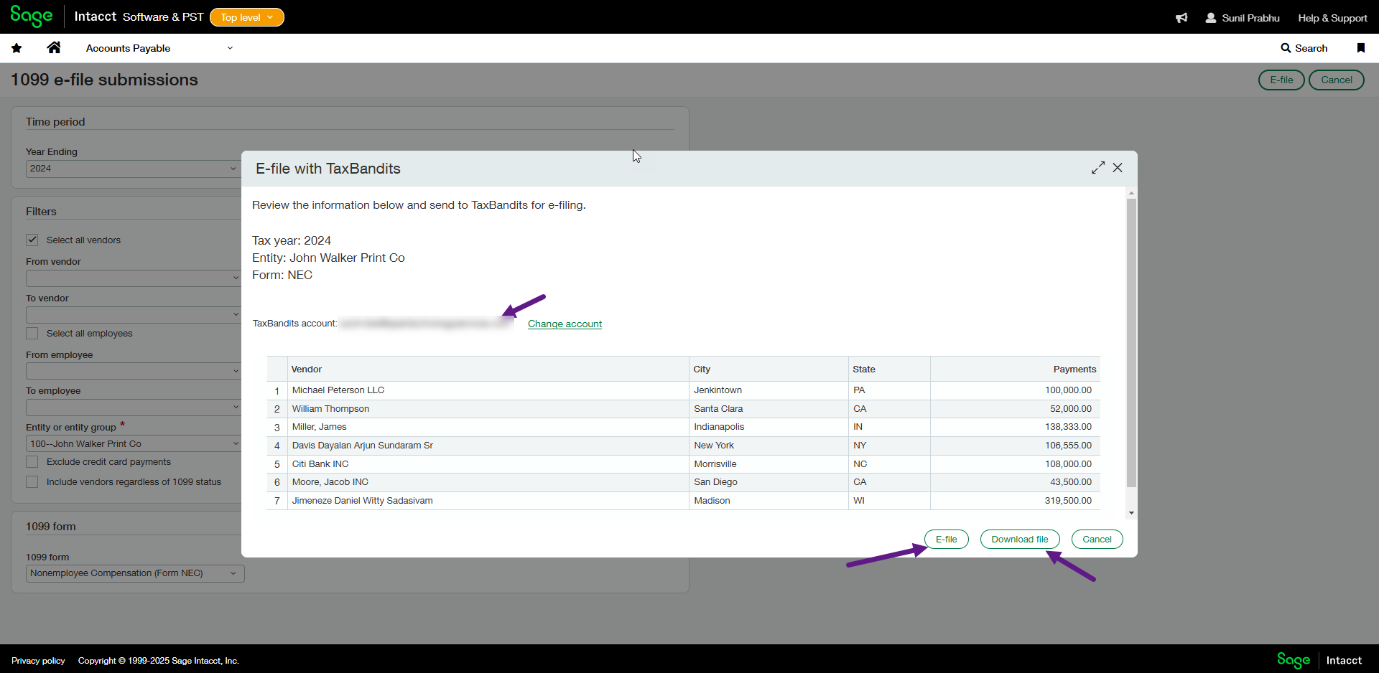
Task: Click the bookmark icon
Action: [1360, 48]
